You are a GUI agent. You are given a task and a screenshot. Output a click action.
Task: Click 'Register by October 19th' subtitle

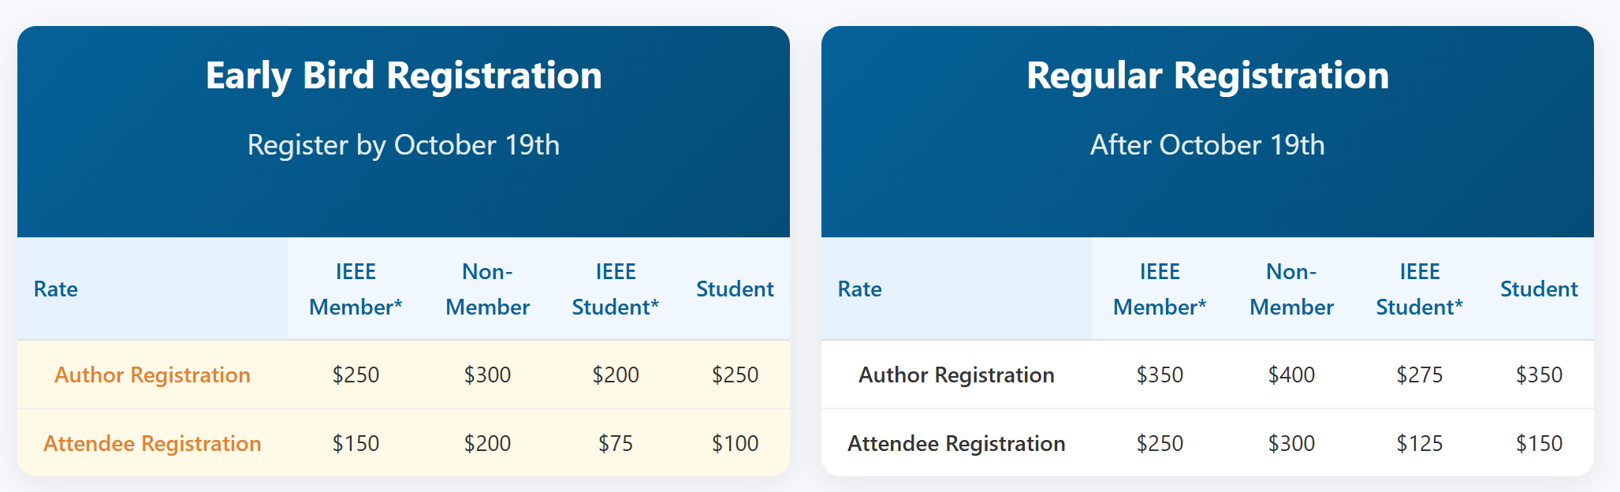coord(404,145)
